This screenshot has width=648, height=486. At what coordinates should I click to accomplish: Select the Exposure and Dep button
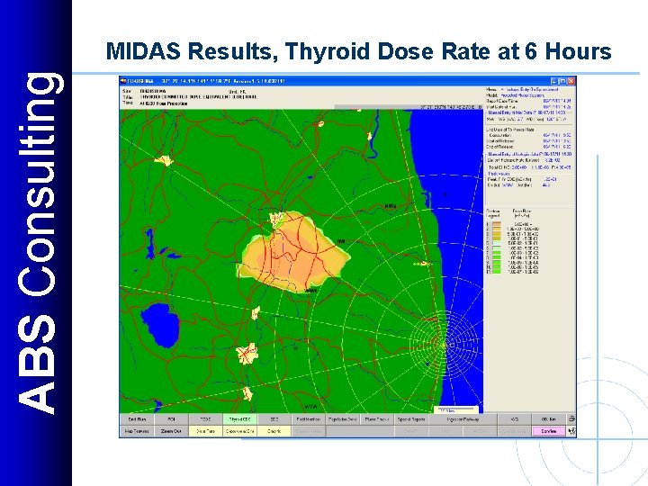239,431
